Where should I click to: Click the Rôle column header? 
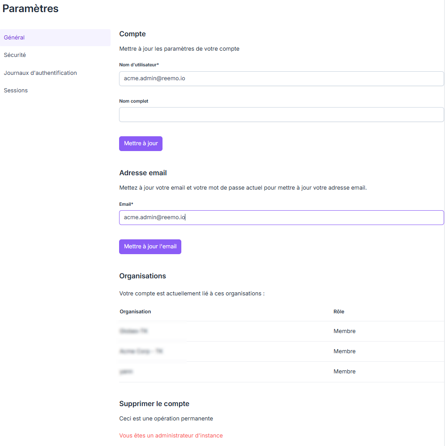[x=339, y=312]
